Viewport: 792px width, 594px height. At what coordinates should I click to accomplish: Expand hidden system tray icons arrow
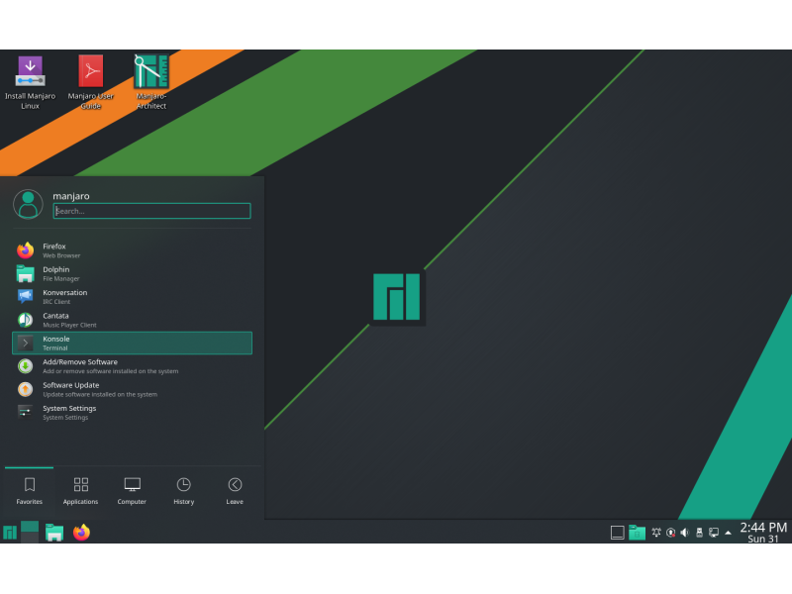[728, 533]
